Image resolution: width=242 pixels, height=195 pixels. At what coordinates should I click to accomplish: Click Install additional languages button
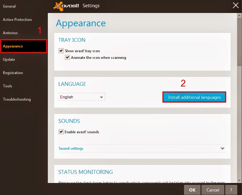(x=194, y=97)
